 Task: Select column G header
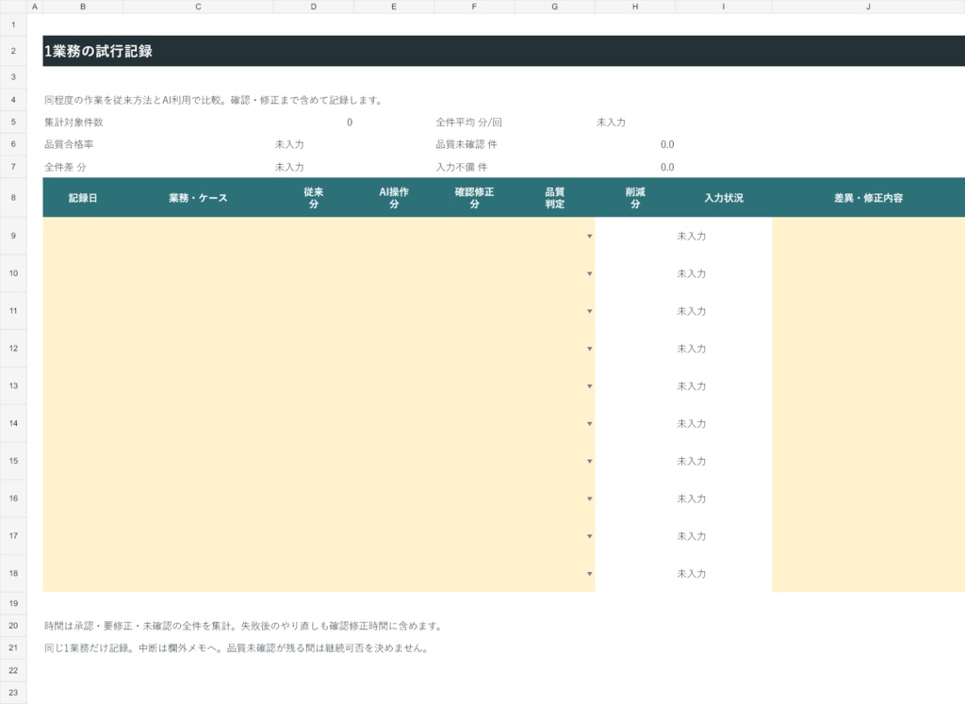coord(554,7)
